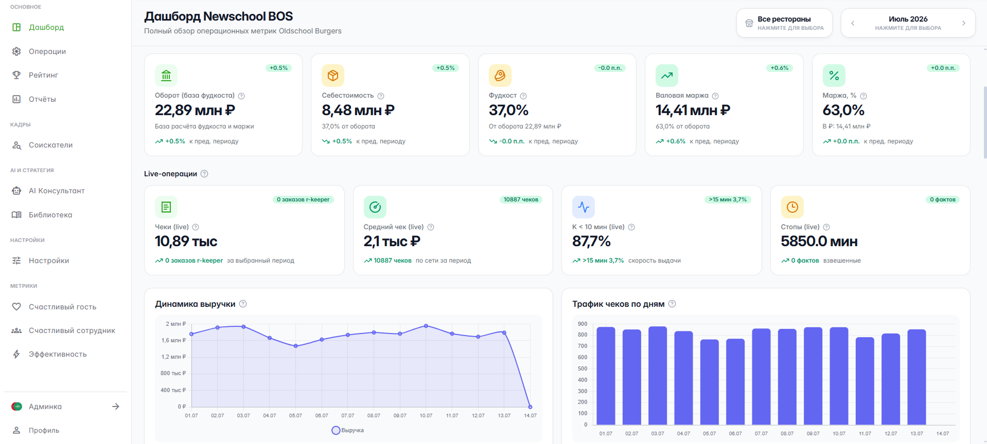Open the Июль 2026 period picker
This screenshot has width=987, height=444.
click(908, 23)
